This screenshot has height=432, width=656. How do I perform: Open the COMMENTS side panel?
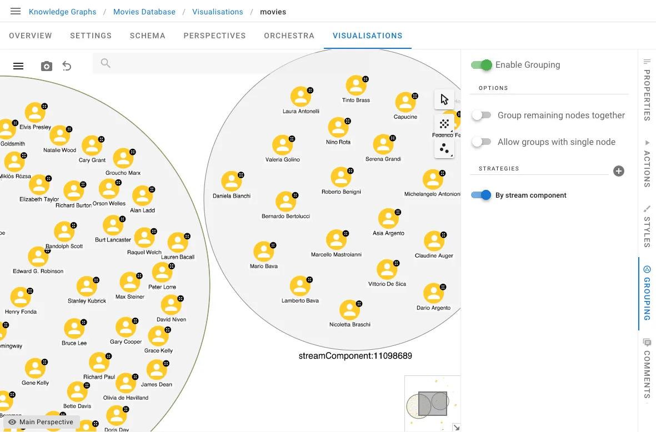(647, 369)
